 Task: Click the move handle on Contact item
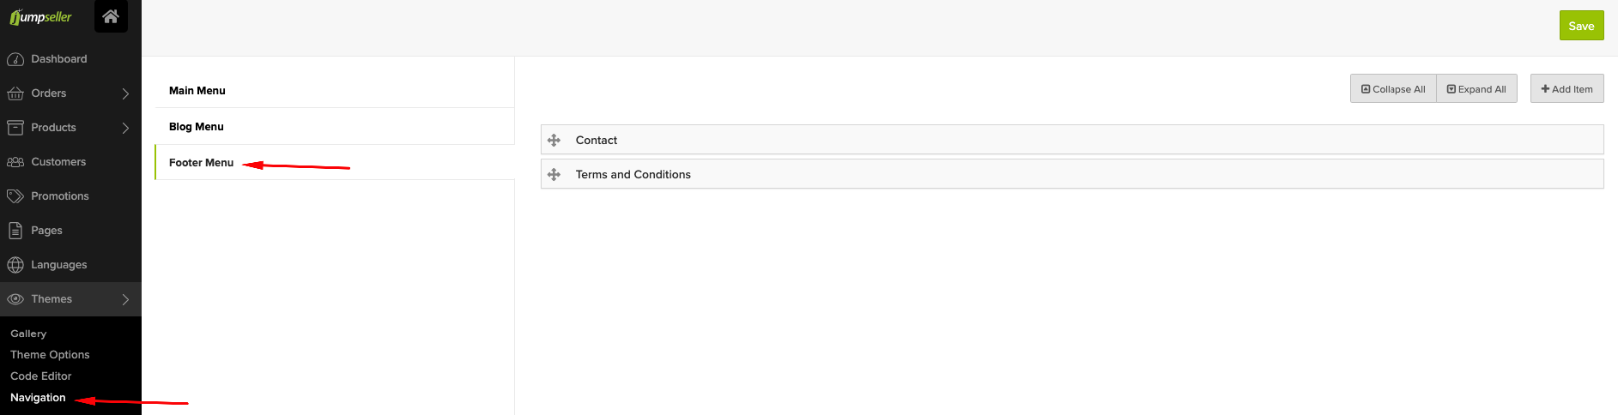[x=554, y=140]
